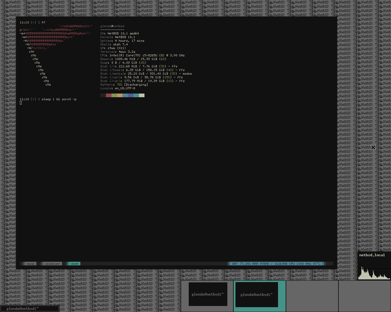Click the Shell: oksh 7.4 line
The image size is (391, 312).
pos(114,44)
